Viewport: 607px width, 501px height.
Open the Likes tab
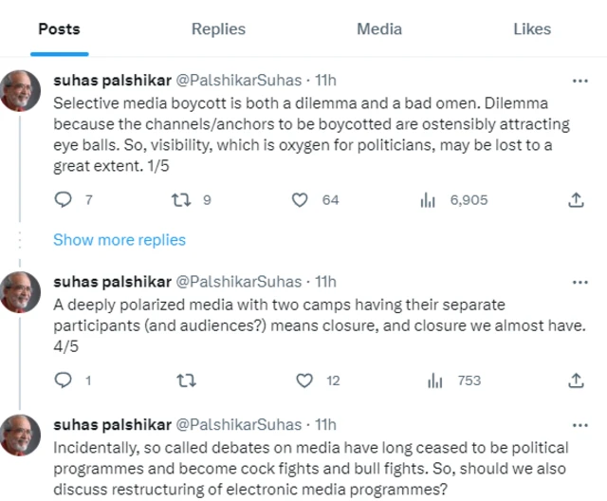click(x=531, y=29)
